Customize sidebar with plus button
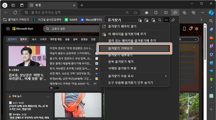216x120 pixels. (211, 109)
